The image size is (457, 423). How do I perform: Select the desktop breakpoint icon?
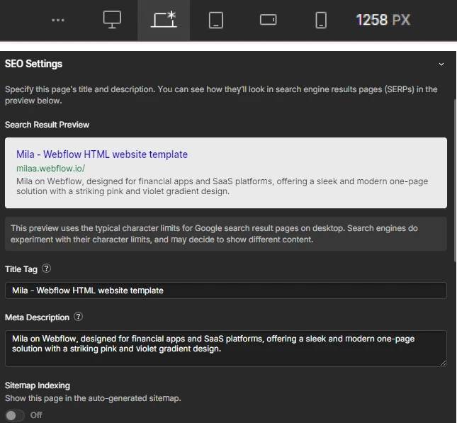click(112, 20)
